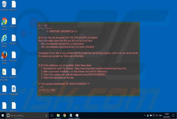Image resolution: width=177 pixels, height=119 pixels.
Task: Select the D56F3331 file beside Google Chrome shortcut
Action: coord(14,22)
